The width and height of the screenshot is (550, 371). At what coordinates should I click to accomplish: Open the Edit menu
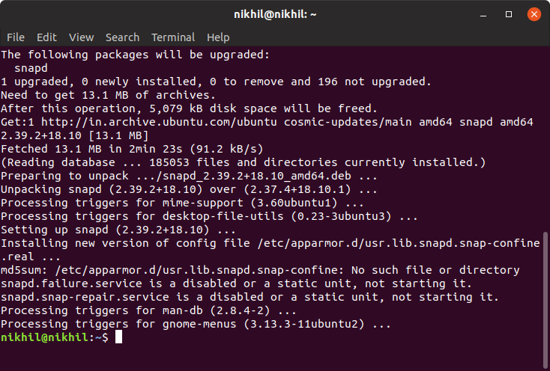click(x=46, y=37)
